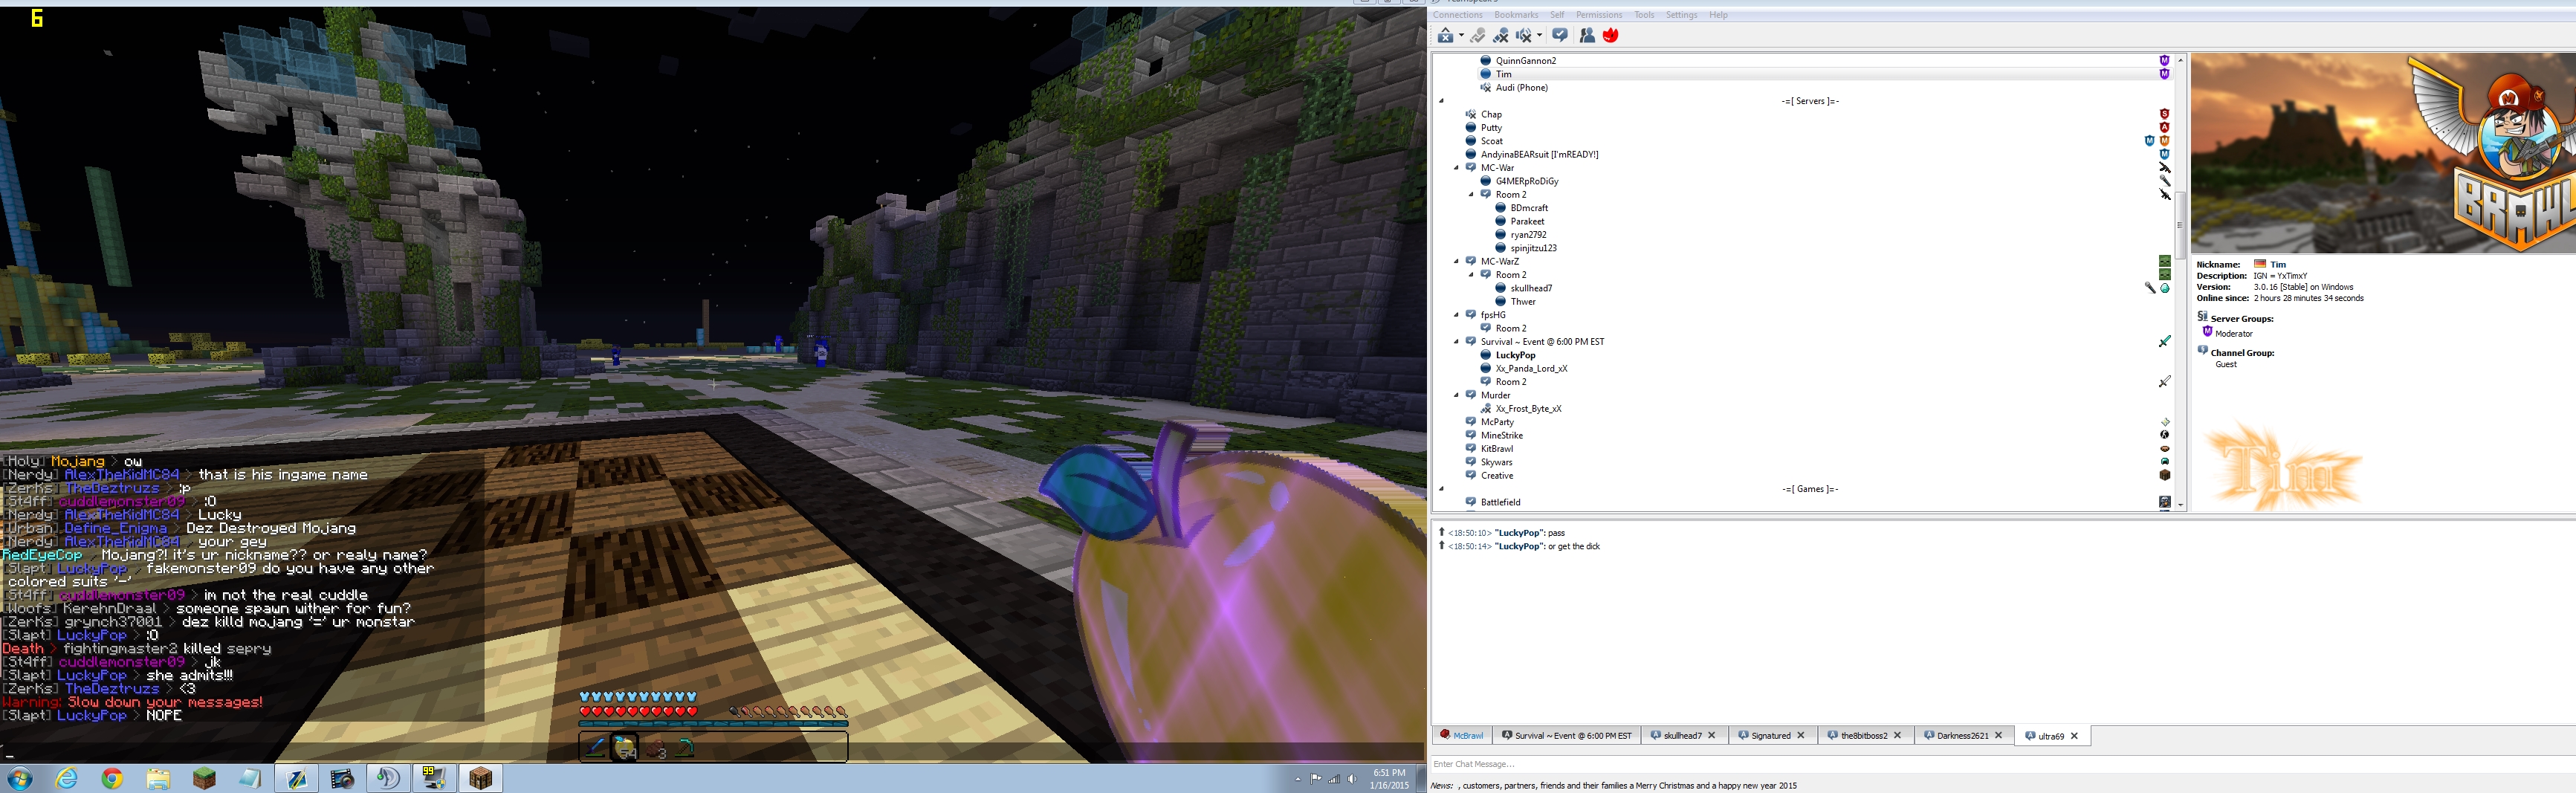Screen dimensions: 2576x793
Task: Open the Tools menu
Action: (1644, 15)
